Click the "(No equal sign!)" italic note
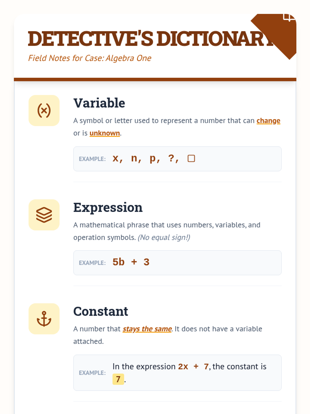The width and height of the screenshot is (310, 414). pos(164,238)
